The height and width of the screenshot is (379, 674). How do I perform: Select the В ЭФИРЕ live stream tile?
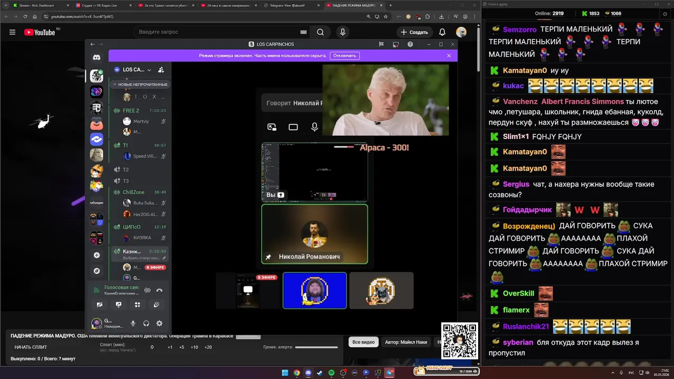coord(247,291)
